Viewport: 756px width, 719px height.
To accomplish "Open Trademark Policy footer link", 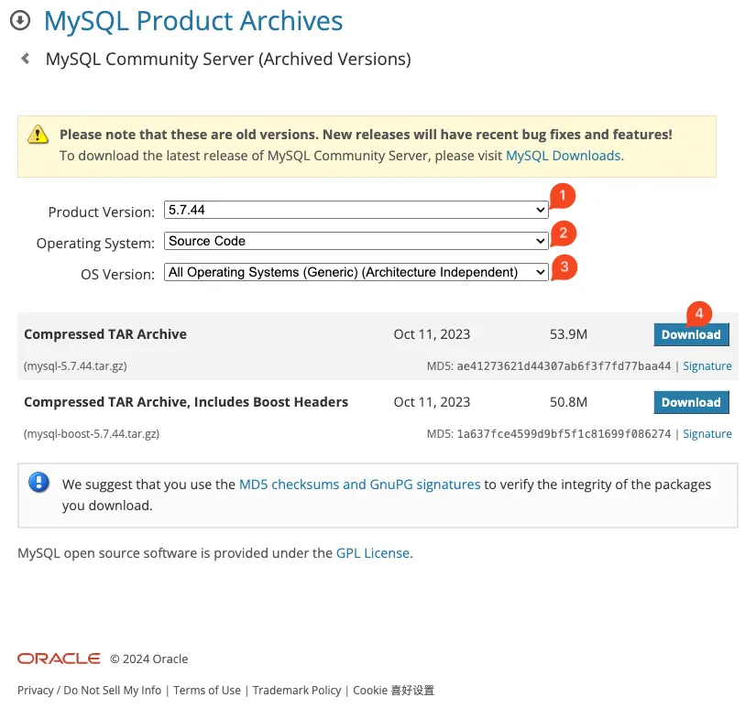I will point(297,690).
